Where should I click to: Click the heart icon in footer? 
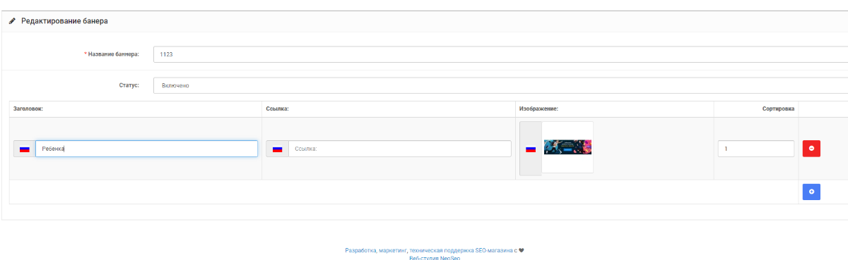522,250
